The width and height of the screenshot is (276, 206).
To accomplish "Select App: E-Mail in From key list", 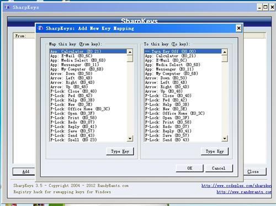I will pos(88,56).
